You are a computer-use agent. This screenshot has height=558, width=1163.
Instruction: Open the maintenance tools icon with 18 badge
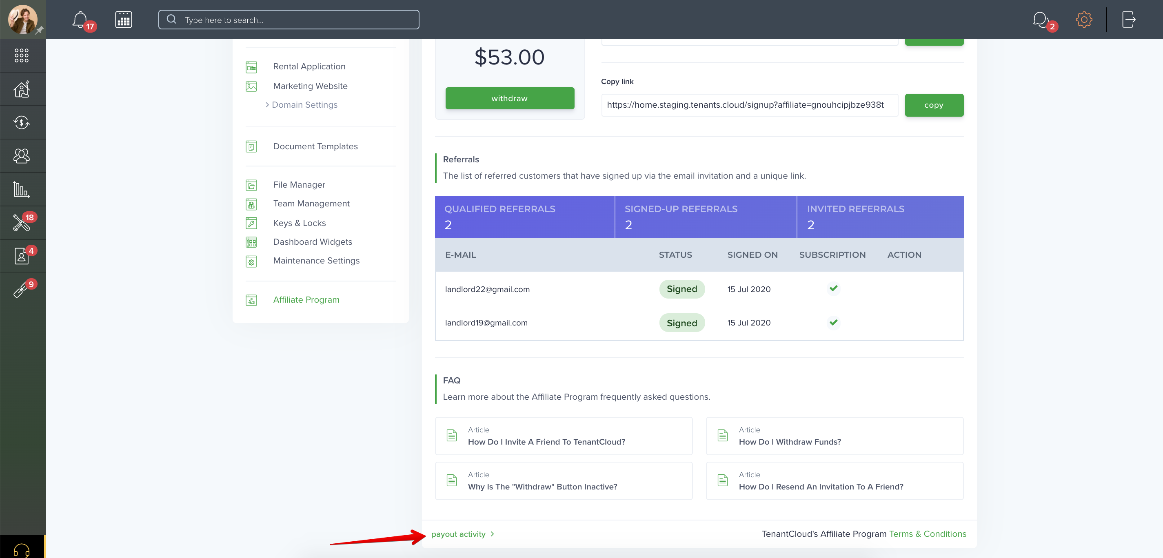(x=22, y=223)
